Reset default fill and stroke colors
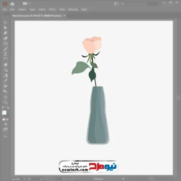 coord(3,108)
